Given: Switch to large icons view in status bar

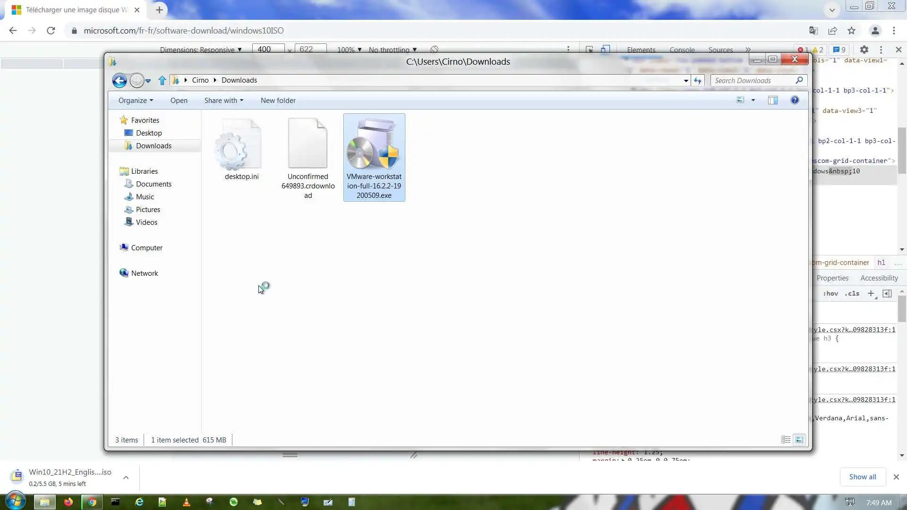Looking at the screenshot, I should 799,440.
